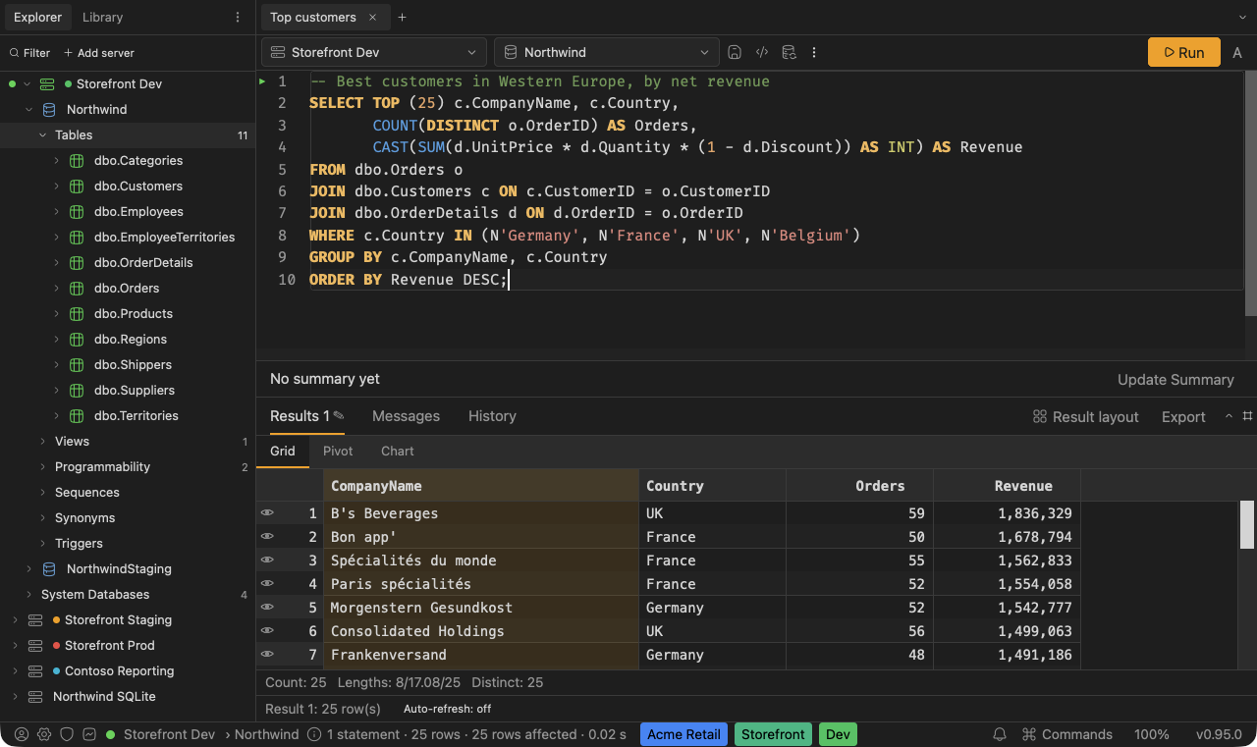The height and width of the screenshot is (747, 1257).
Task: Open the Storefront Dev server dropdown
Action: pos(373,52)
